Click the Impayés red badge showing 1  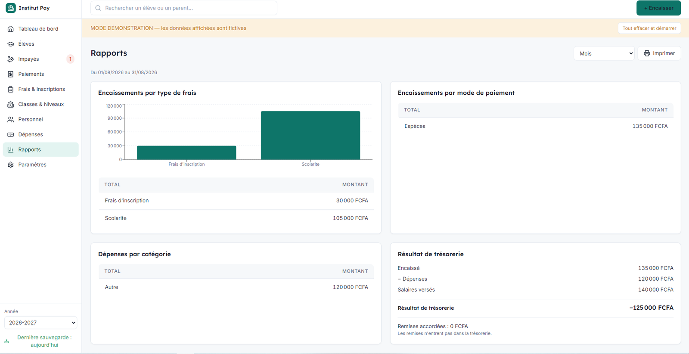pyautogui.click(x=71, y=59)
